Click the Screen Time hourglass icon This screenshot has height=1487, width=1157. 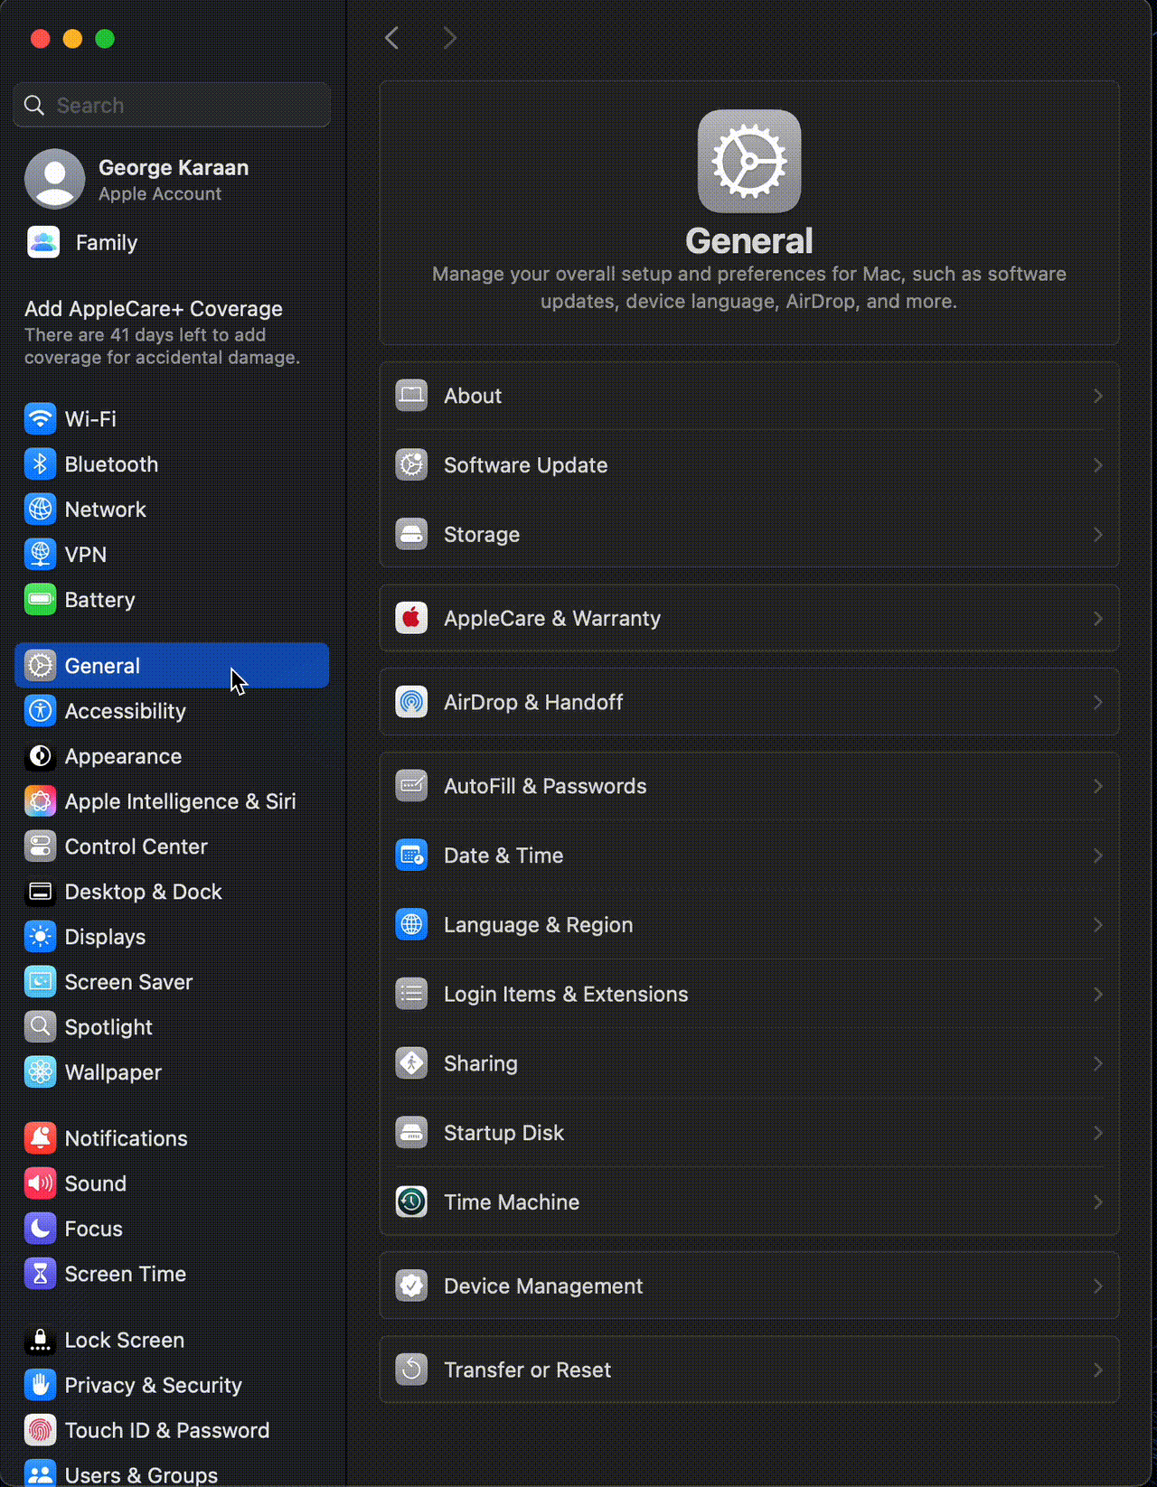(40, 1274)
